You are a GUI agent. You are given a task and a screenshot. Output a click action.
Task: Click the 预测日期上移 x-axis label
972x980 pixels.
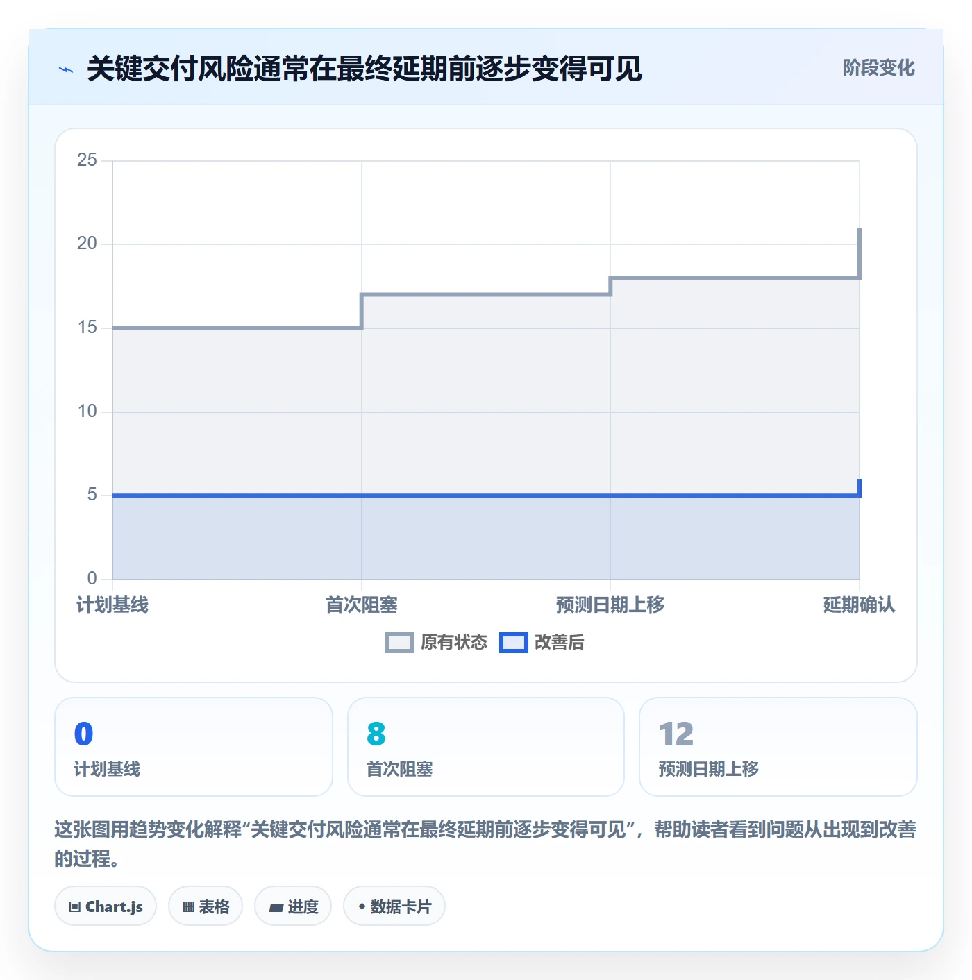point(610,605)
